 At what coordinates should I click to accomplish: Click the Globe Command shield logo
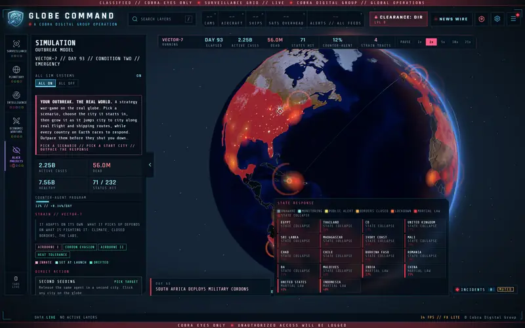[15, 18]
